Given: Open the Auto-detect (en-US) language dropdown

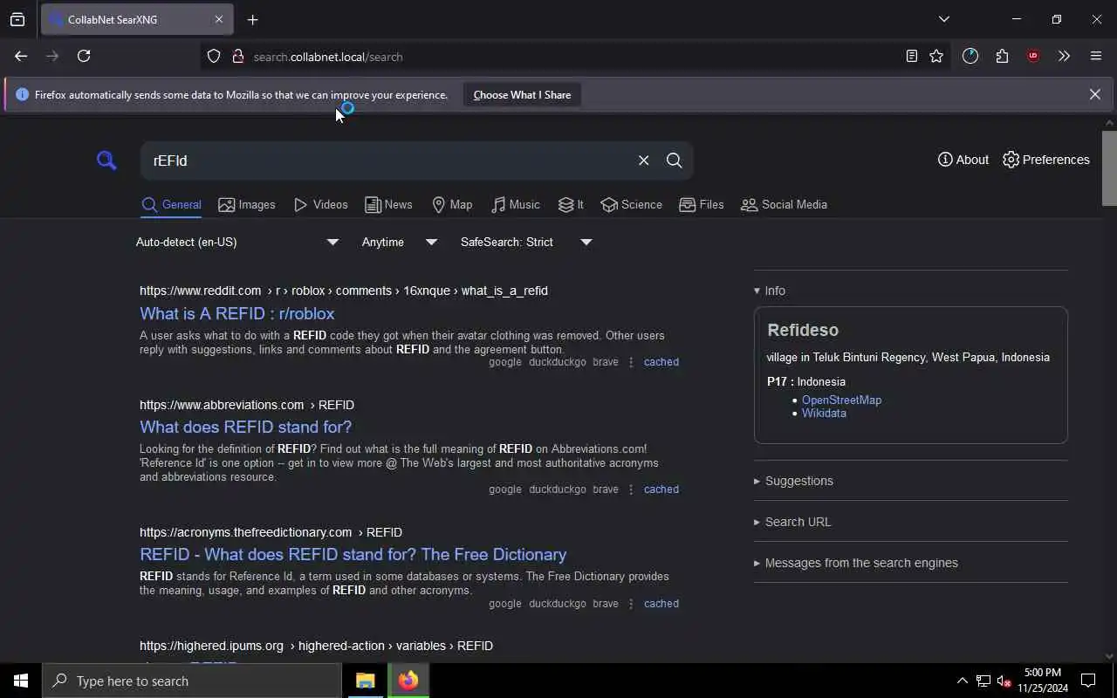Looking at the screenshot, I should 236,242.
